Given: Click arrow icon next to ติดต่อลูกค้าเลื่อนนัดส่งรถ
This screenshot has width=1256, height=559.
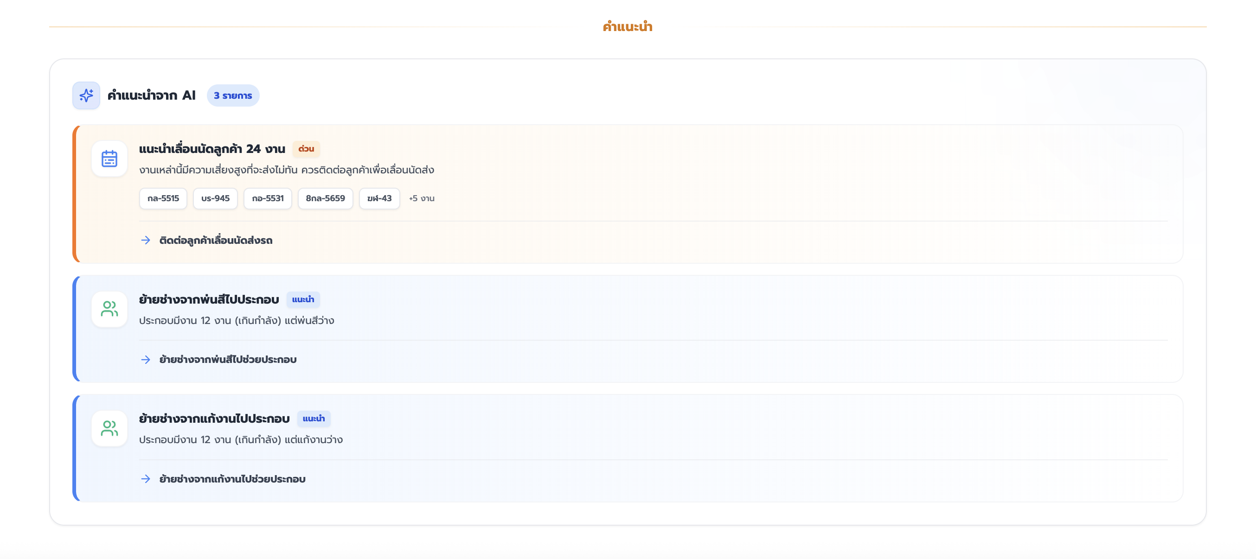Looking at the screenshot, I should [x=146, y=240].
